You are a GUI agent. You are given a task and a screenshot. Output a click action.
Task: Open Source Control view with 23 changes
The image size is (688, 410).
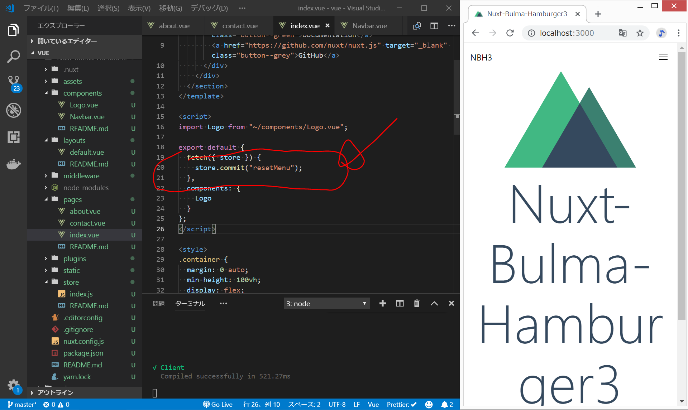tap(13, 83)
